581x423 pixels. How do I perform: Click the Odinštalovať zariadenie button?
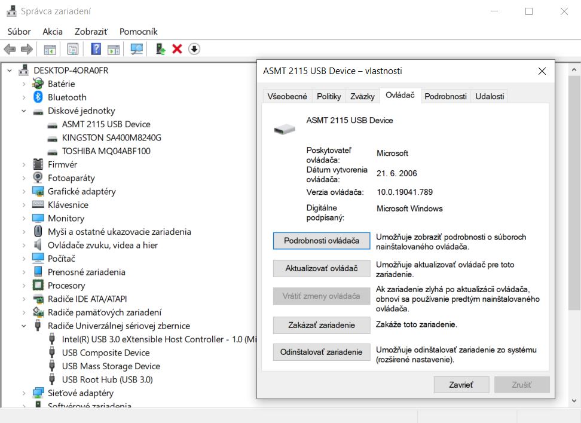coord(321,352)
